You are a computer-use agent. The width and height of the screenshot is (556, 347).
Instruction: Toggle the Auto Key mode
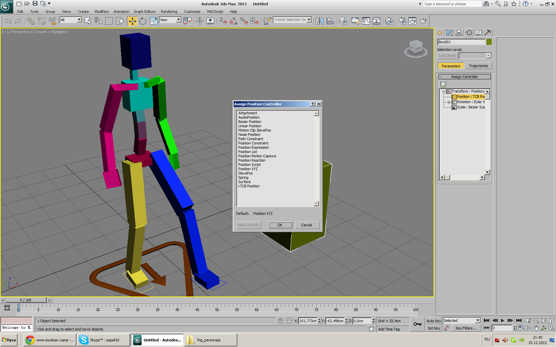433,321
